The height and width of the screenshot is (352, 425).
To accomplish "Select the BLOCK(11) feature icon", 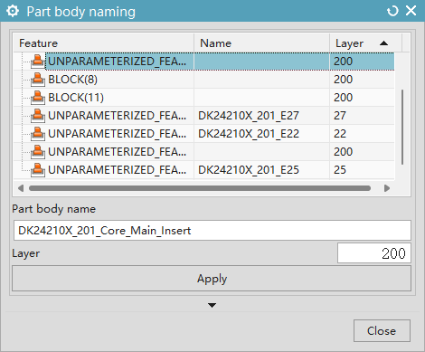I will click(x=38, y=98).
